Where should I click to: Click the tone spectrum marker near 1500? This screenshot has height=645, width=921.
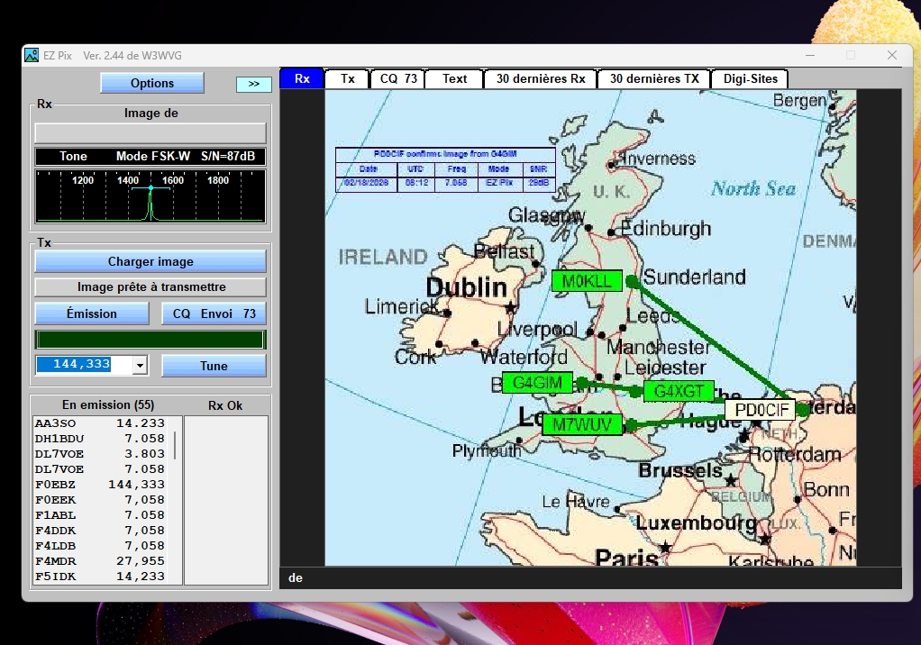click(x=150, y=189)
